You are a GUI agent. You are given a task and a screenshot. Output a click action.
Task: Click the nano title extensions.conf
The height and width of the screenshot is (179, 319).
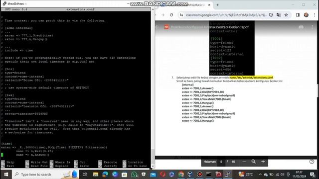tap(80, 9)
